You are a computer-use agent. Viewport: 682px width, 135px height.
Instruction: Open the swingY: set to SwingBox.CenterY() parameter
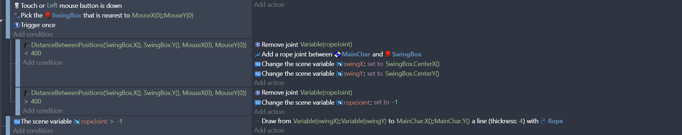[391, 74]
